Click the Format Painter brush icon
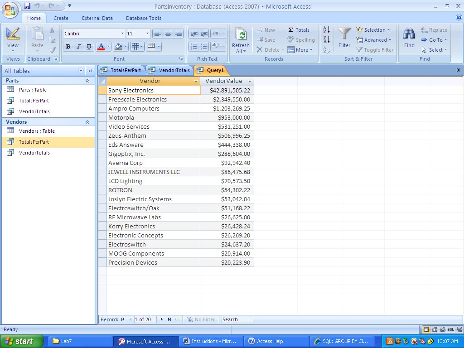 [52, 50]
